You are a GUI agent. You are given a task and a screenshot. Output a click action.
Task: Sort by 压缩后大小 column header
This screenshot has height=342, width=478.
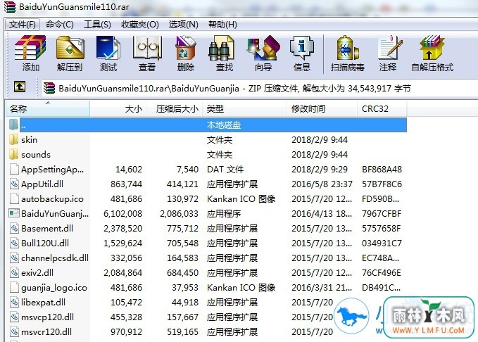pos(175,109)
